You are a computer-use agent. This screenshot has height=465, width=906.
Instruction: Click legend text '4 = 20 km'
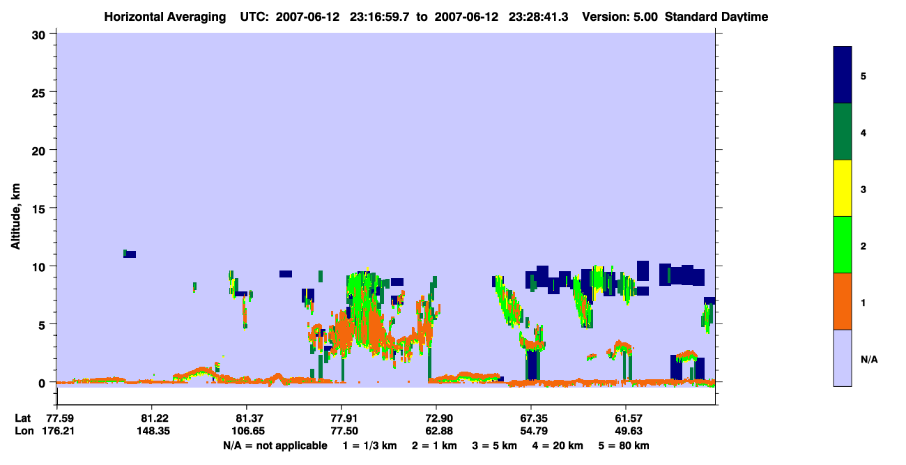click(558, 445)
